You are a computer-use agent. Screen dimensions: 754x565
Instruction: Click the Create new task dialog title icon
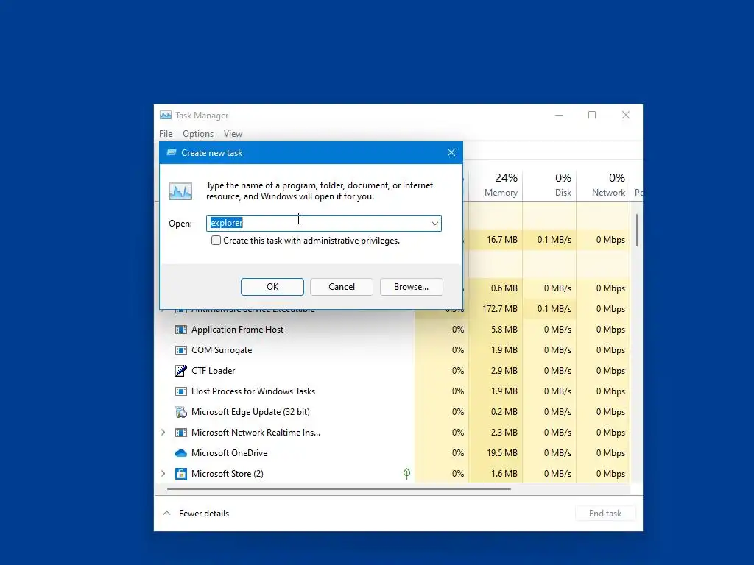[x=171, y=153]
